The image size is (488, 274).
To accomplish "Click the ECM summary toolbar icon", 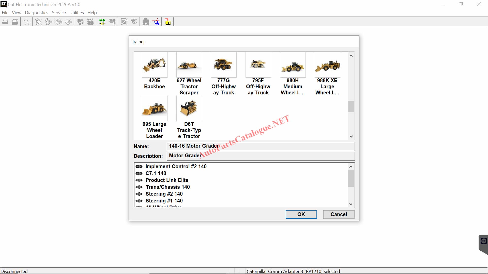I will click(80, 22).
